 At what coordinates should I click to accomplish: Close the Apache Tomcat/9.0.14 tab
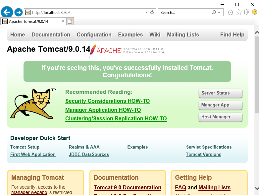[x=63, y=21]
